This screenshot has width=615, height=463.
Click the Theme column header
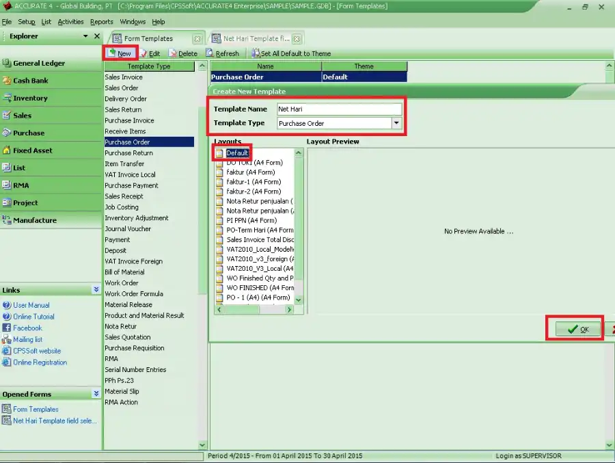[x=364, y=66]
